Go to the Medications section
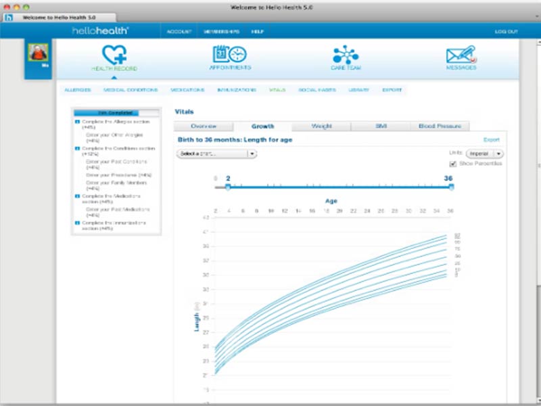This screenshot has width=541, height=406. tap(187, 90)
